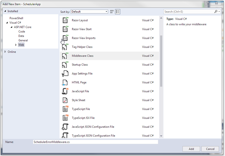Select the PowerShell category

point(16,18)
